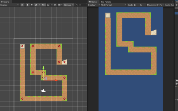
Task: Select waypoint on path beside stairs tile
Action: point(59,62)
